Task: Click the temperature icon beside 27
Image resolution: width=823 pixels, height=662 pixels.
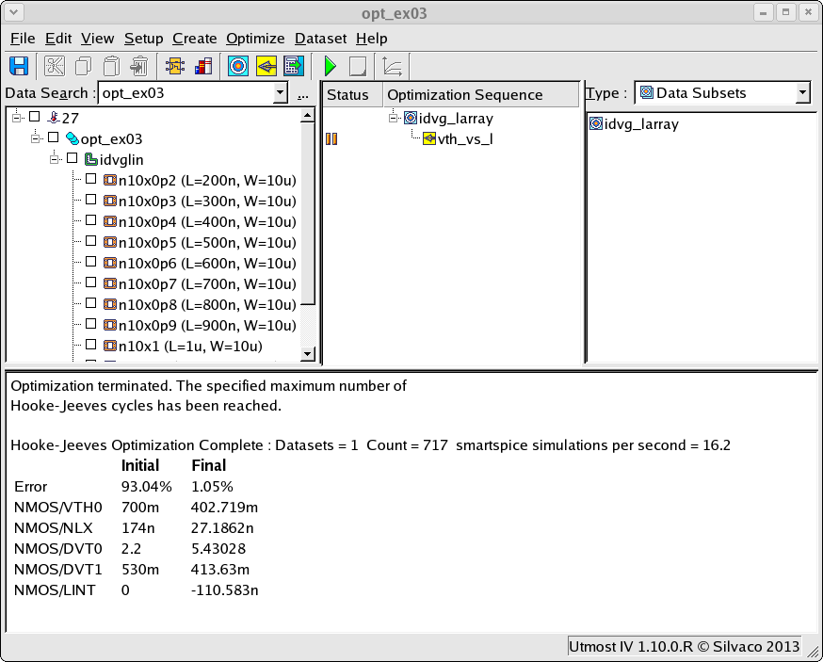Action: click(53, 118)
